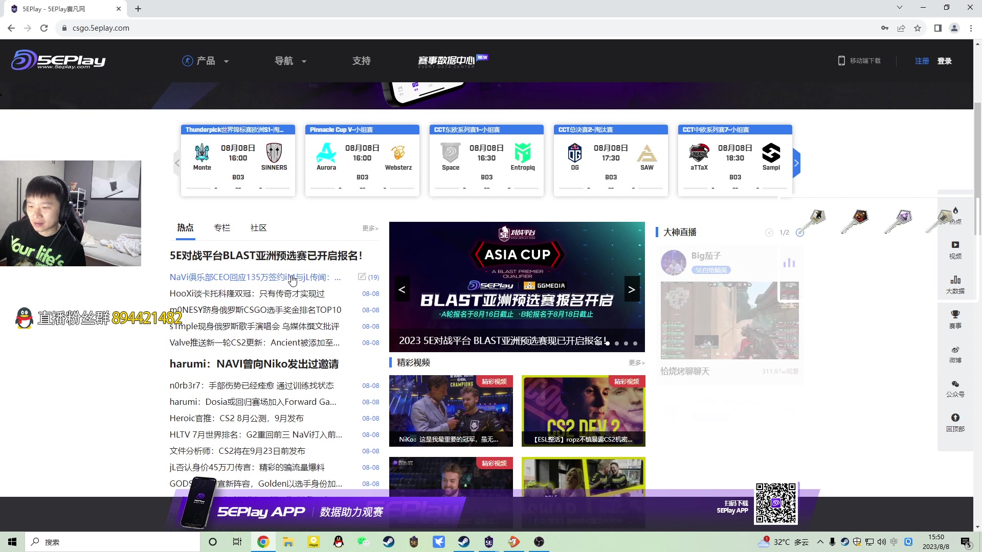Image resolution: width=982 pixels, height=552 pixels.
Task: Open the browser profile avatar icon
Action: [954, 28]
